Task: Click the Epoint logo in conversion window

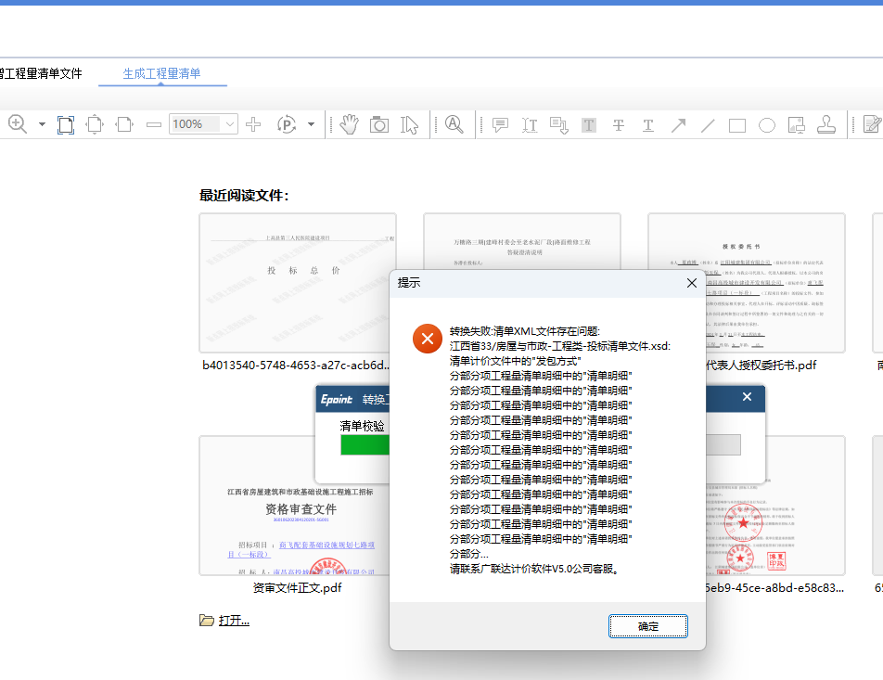Action: tap(336, 400)
